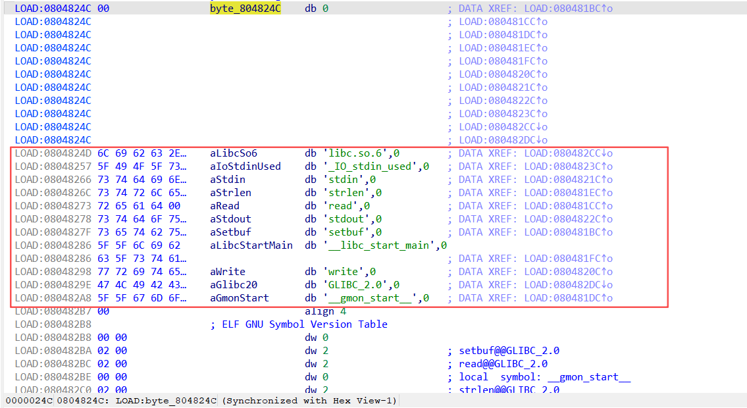Click the address LOAD:080482B8 with bytes 00 00
Screen dimensions: 747x408
tap(53, 338)
